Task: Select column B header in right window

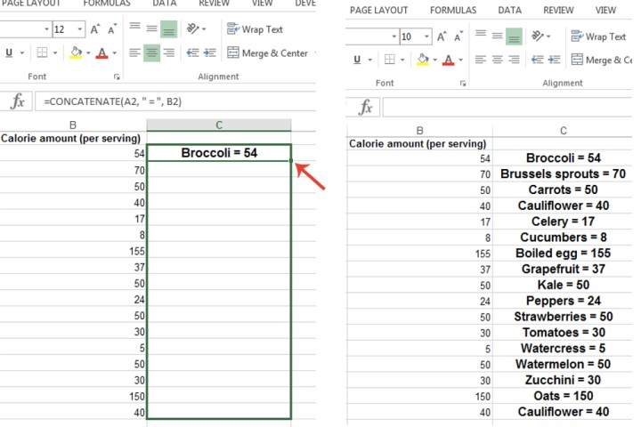Action: (419, 131)
